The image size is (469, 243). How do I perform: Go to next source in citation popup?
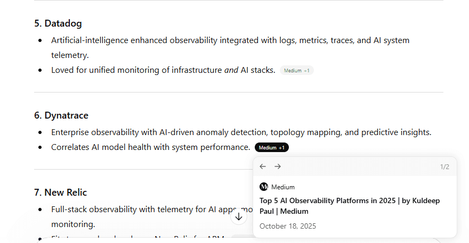click(278, 166)
